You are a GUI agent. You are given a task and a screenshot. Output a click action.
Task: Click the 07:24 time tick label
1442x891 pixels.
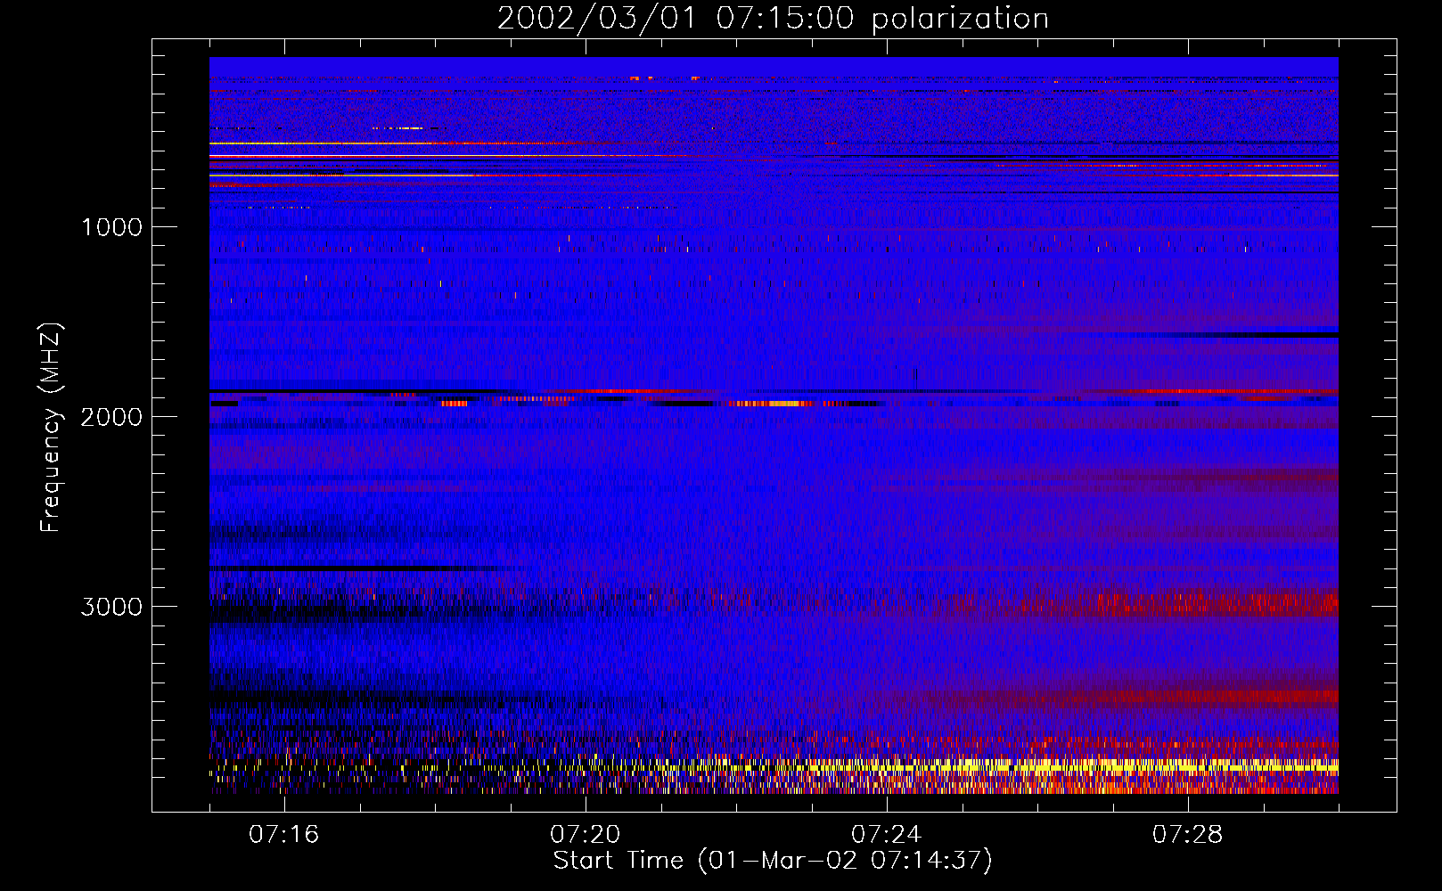[x=887, y=835]
